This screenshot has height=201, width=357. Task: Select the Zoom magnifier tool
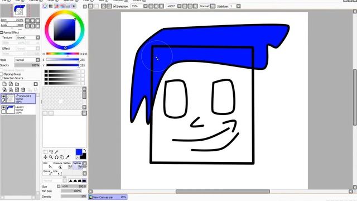pyautogui.click(x=51, y=157)
